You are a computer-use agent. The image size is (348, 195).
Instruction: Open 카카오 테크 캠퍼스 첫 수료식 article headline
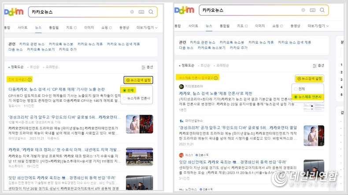64,150
